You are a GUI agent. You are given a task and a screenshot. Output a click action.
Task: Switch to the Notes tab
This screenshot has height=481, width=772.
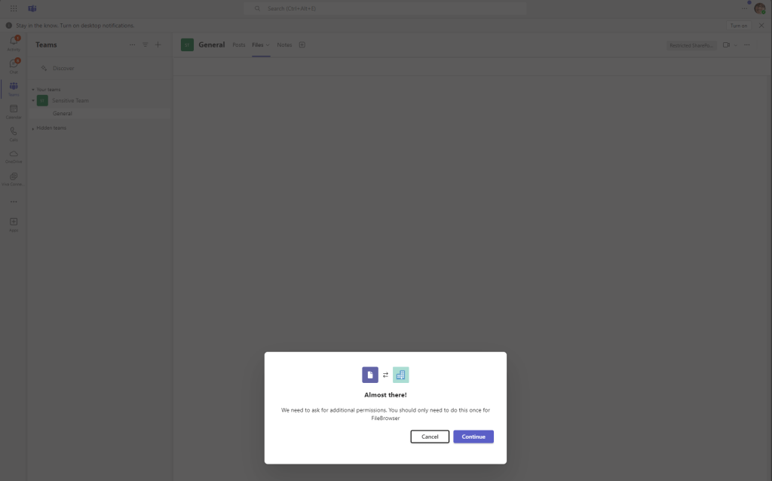click(284, 44)
